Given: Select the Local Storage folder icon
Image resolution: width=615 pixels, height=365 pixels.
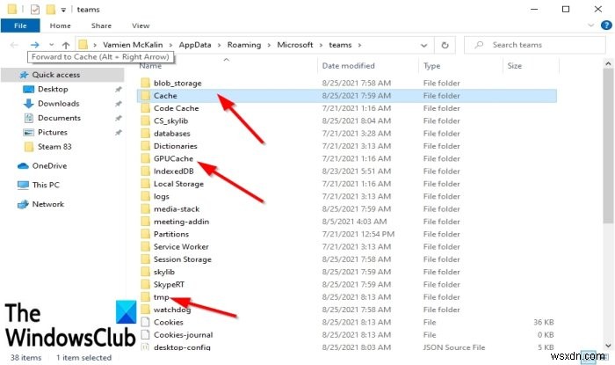Looking at the screenshot, I should (x=146, y=184).
